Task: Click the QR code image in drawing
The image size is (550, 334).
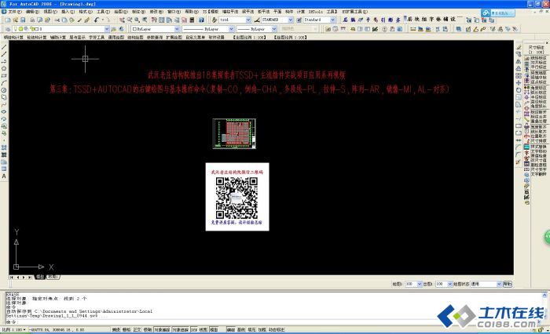Action: (236, 198)
